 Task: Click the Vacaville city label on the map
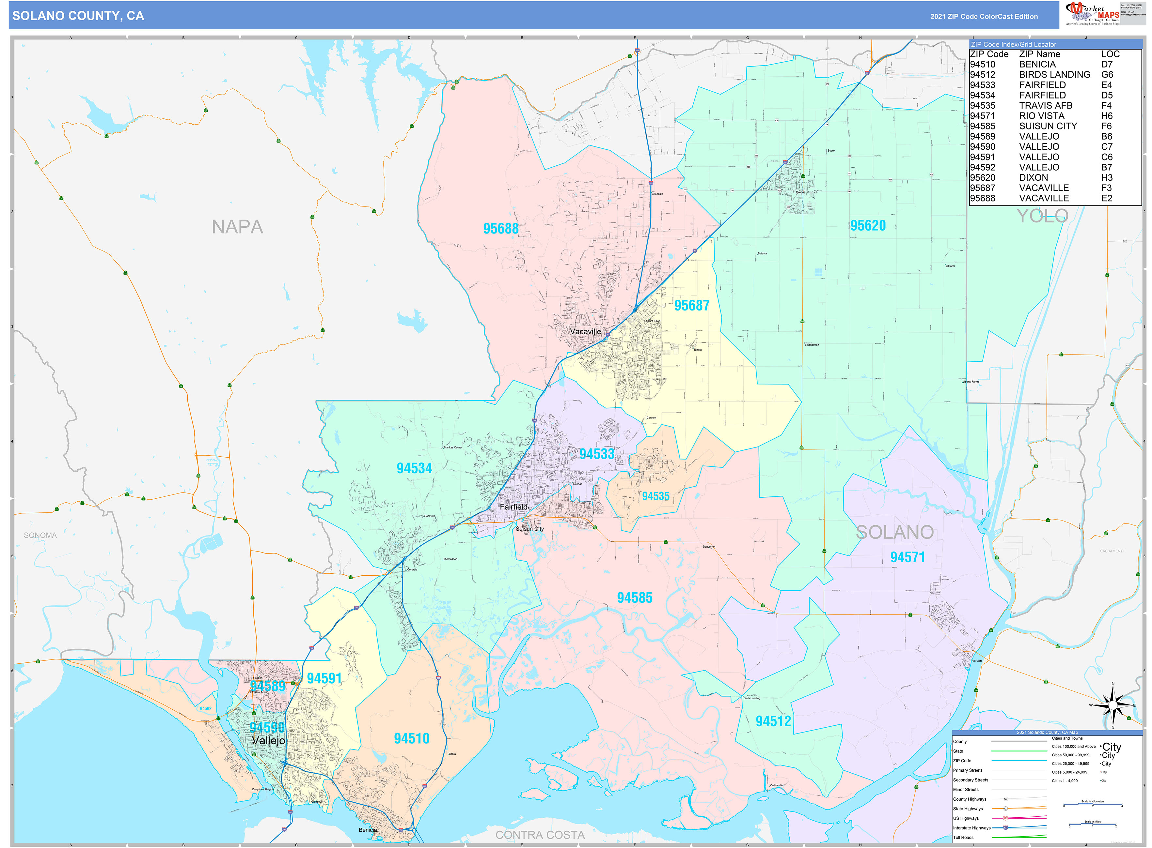point(585,332)
